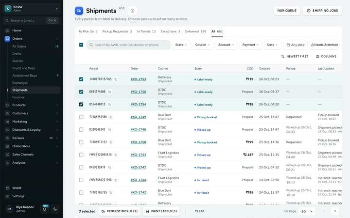Image resolution: width=350 pixels, height=218 pixels.
Task: Copy AWB FMPC8126095418 using copy icon
Action: pyautogui.click(x=116, y=155)
